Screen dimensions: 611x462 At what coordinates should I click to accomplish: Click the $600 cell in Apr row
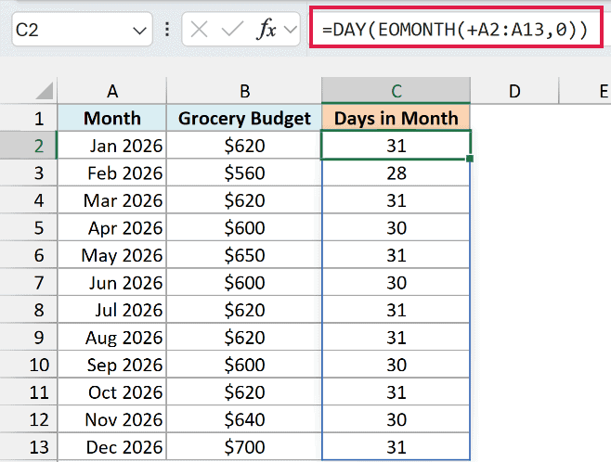tap(244, 227)
